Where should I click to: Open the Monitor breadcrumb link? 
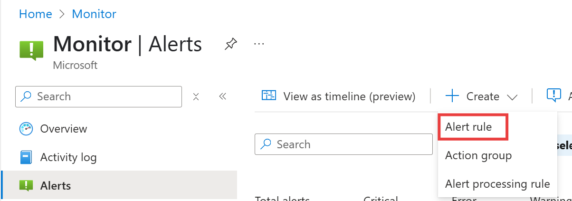point(94,14)
